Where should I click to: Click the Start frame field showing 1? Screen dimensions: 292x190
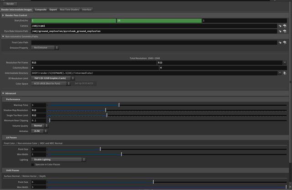coord(73,21)
